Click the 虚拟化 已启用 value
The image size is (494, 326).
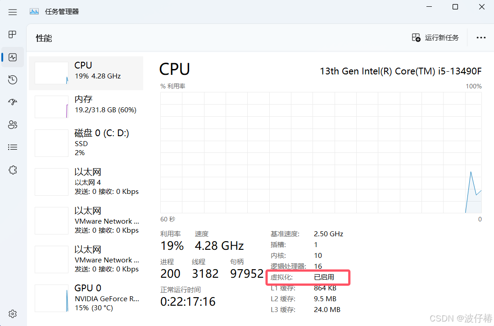click(x=324, y=277)
